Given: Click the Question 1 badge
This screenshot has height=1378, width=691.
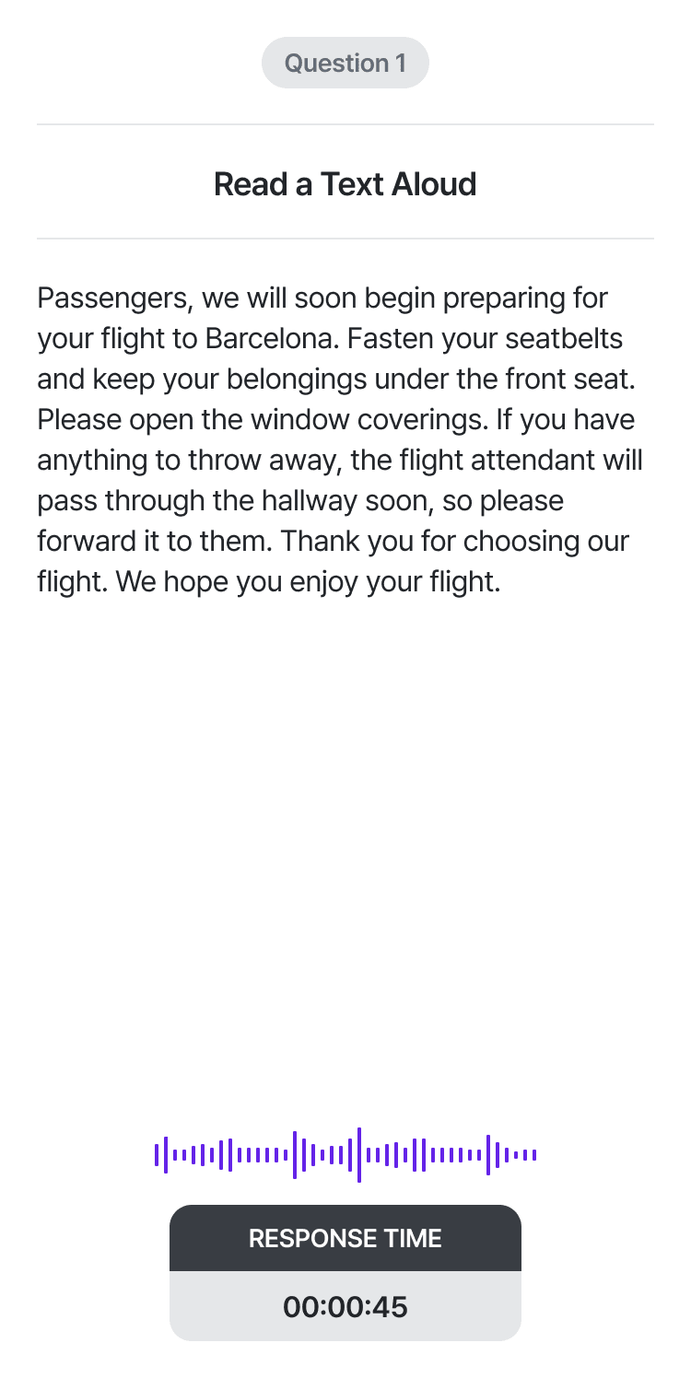Looking at the screenshot, I should click(x=345, y=63).
